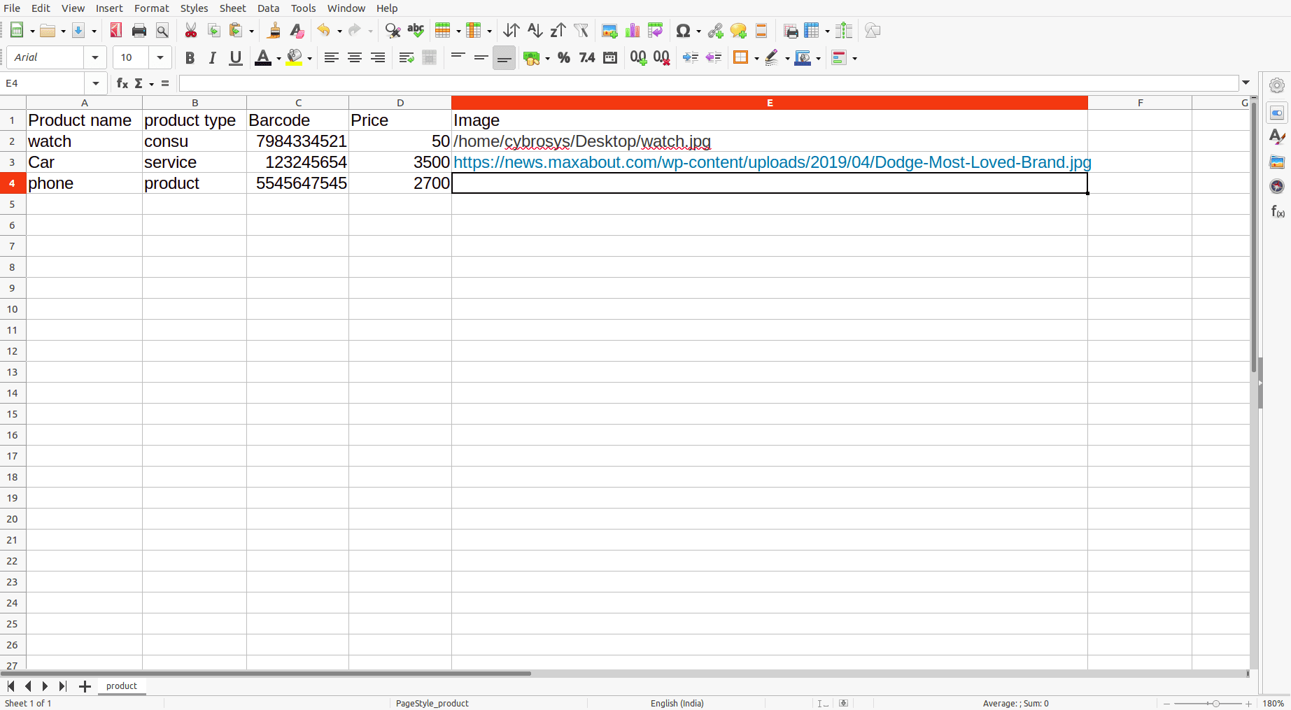Toggle italic formatting
The height and width of the screenshot is (710, 1291).
click(x=213, y=57)
